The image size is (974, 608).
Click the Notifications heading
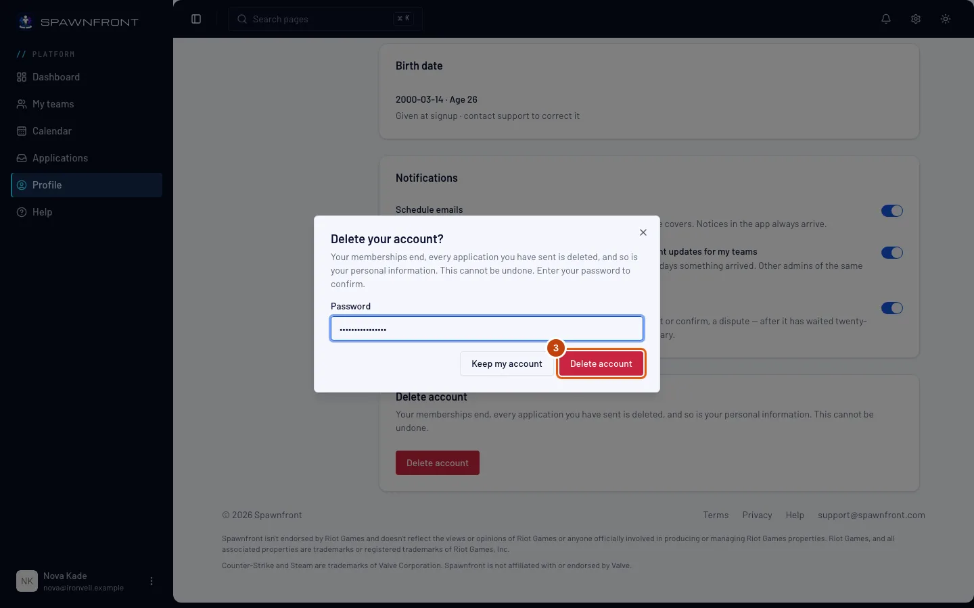coord(427,178)
